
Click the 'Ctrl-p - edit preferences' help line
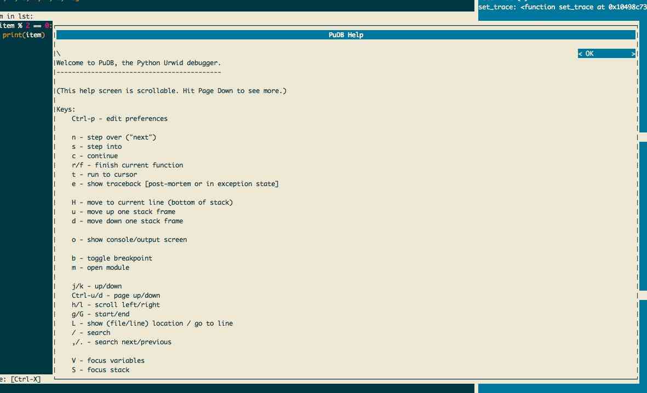click(119, 118)
